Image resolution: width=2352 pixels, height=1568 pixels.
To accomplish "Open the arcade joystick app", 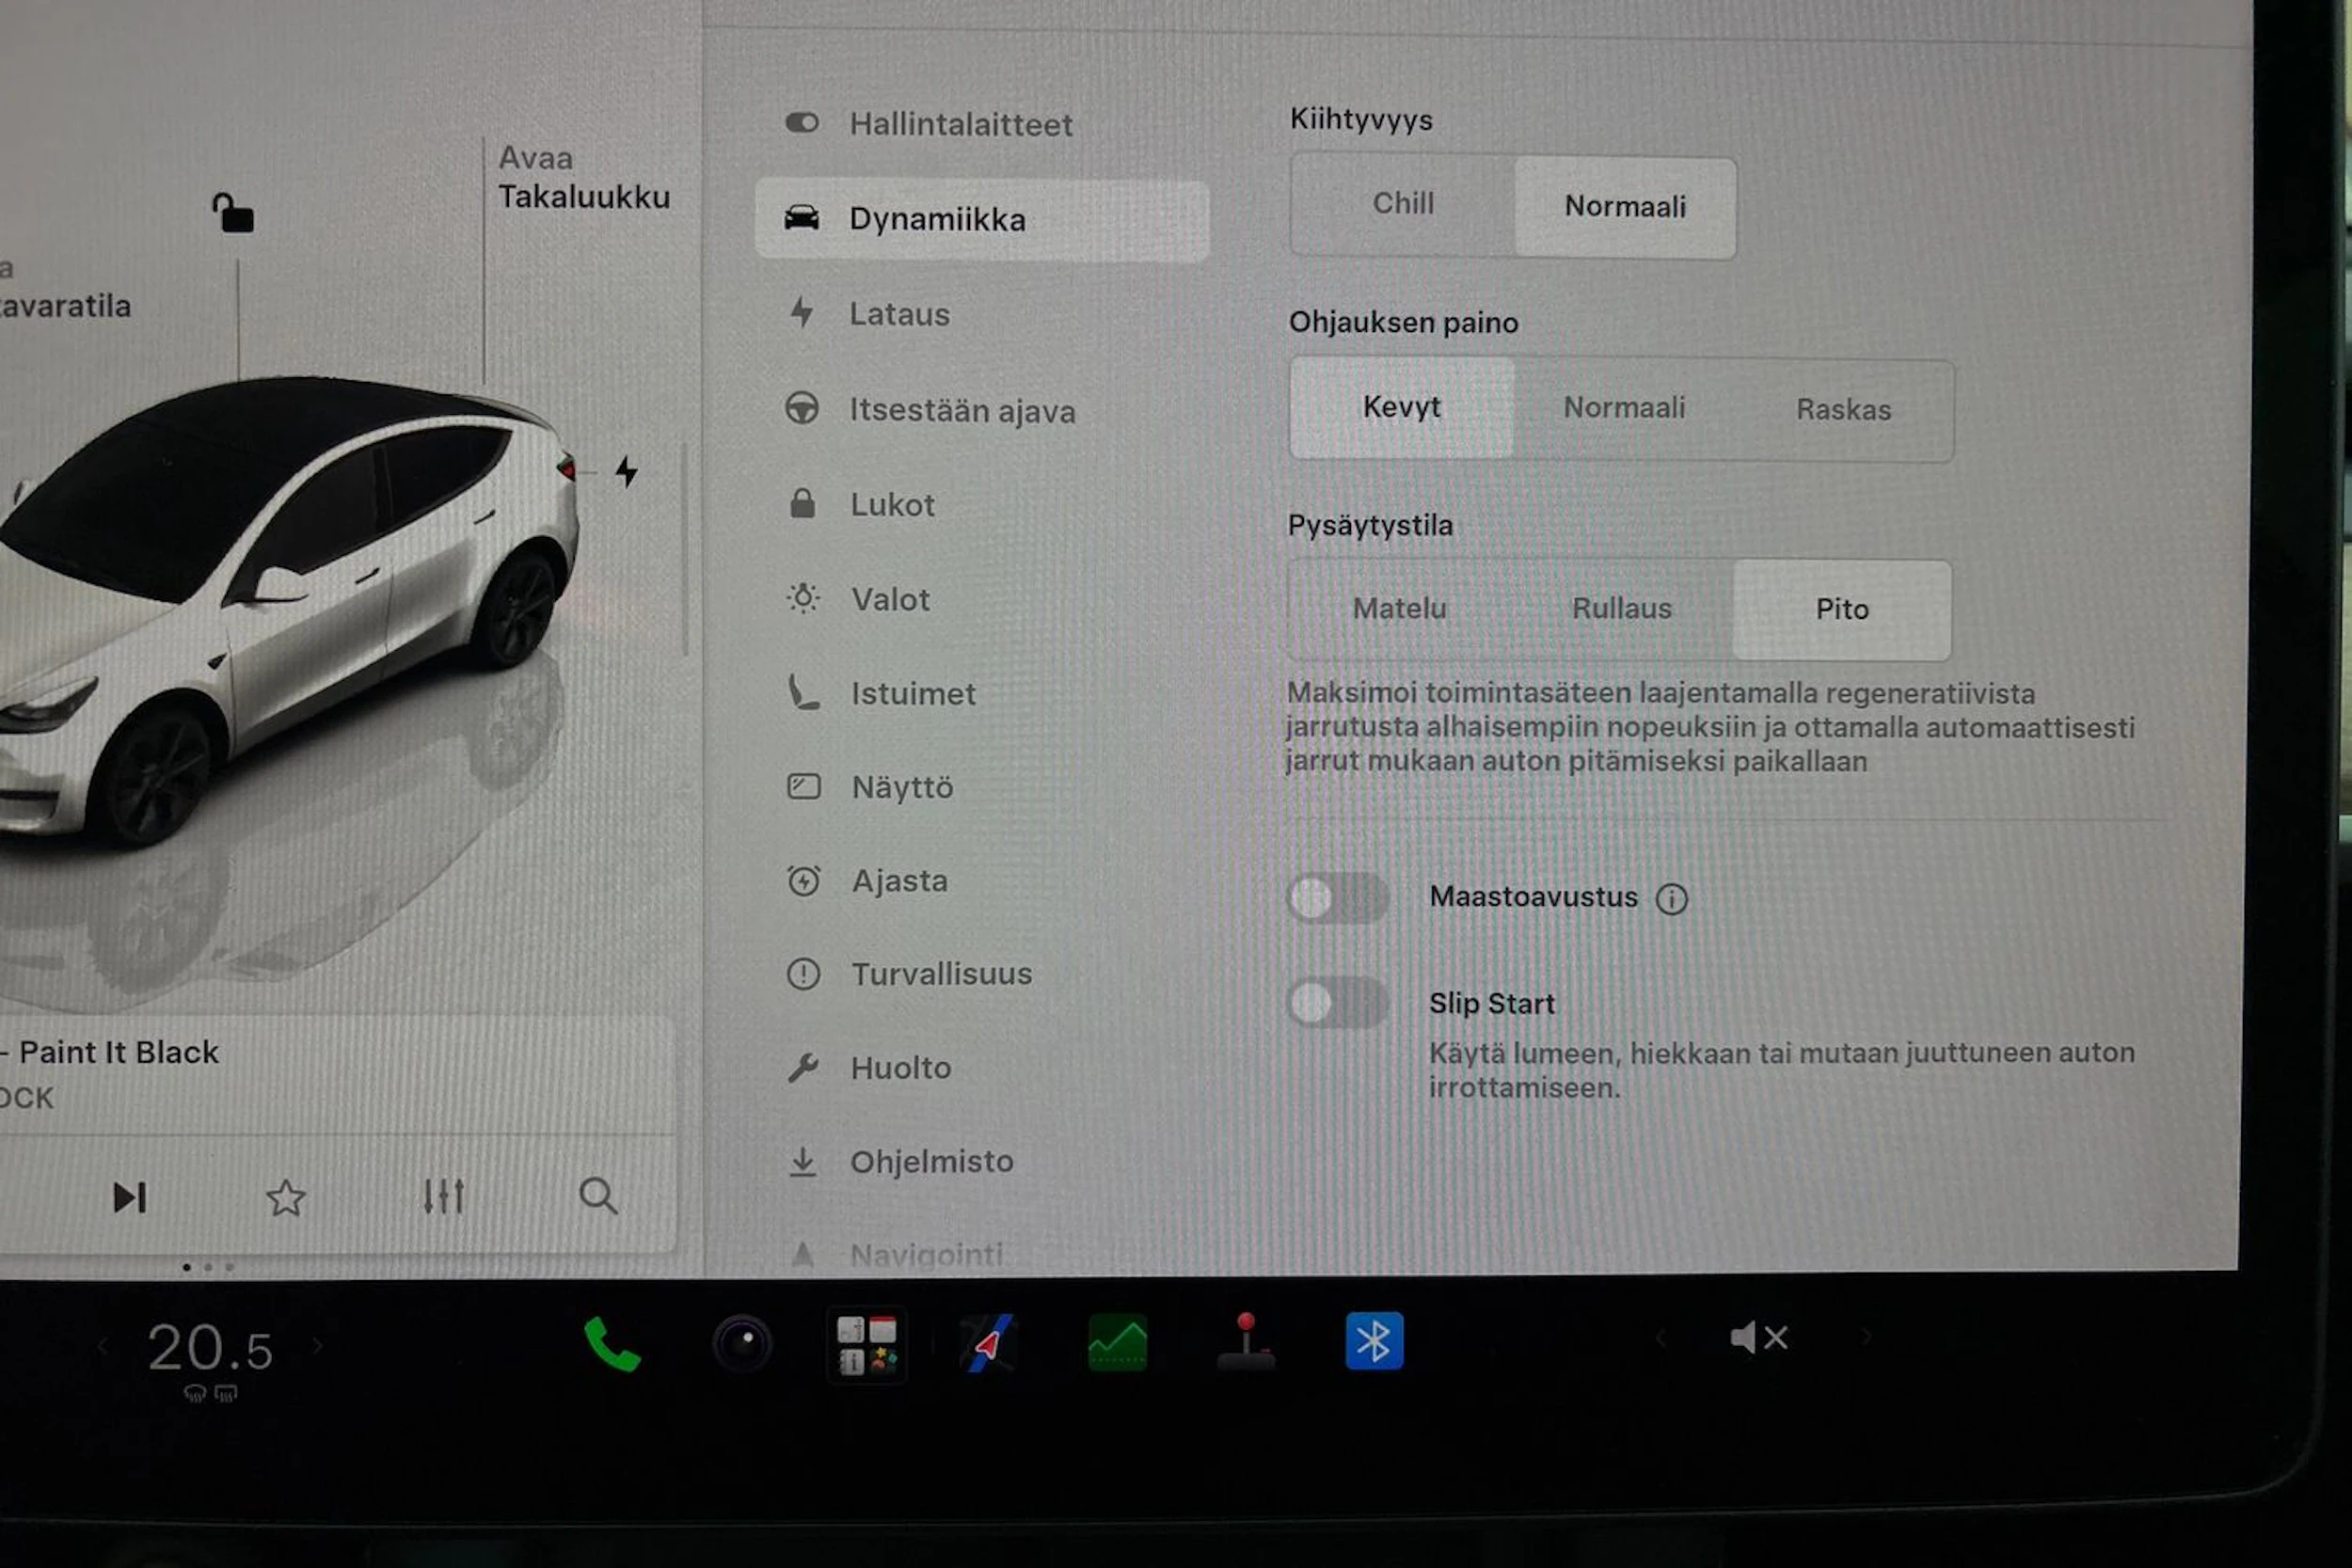I will click(x=1246, y=1340).
